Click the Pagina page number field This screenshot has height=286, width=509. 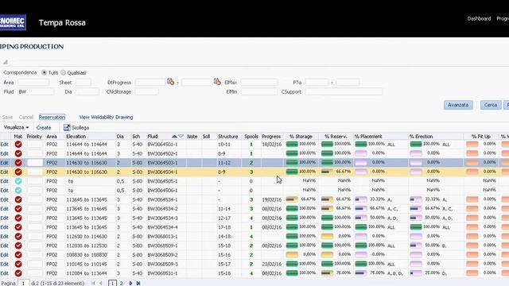click(x=23, y=283)
